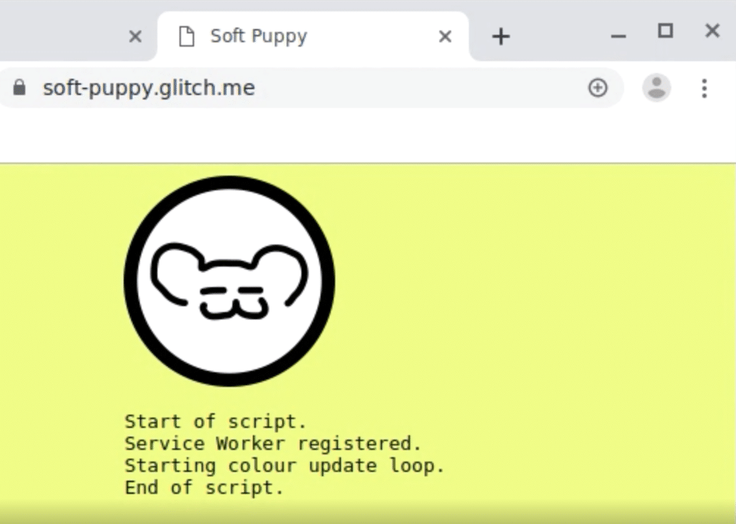Image resolution: width=736 pixels, height=524 pixels.
Task: Click the "Service Worker registered." log line
Action: (272, 444)
